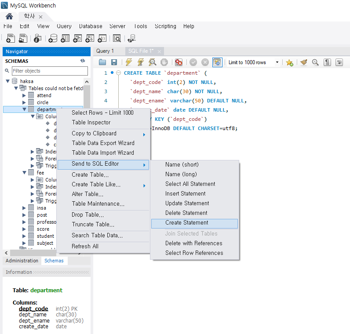Expand the insa table node
Viewport: 350px width, 334px height.
(x=24, y=208)
